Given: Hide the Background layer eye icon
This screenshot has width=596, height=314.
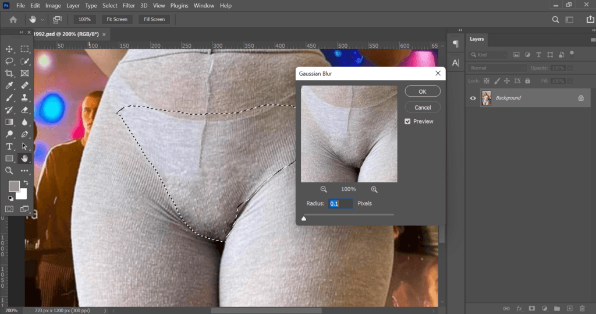Looking at the screenshot, I should pyautogui.click(x=473, y=98).
